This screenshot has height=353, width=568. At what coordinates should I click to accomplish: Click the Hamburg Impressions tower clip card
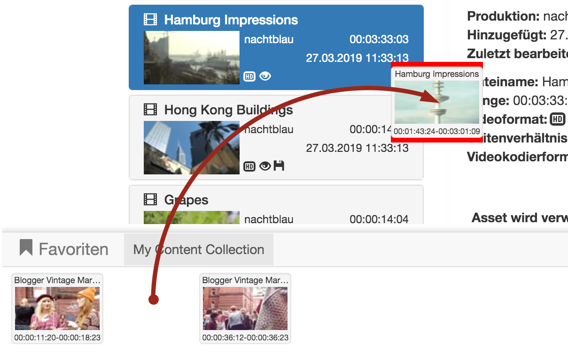click(437, 102)
